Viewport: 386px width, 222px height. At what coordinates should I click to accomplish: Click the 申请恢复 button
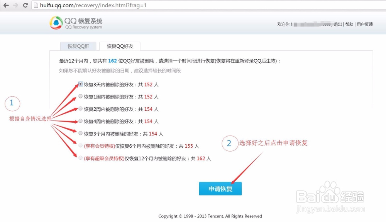coord(220,189)
